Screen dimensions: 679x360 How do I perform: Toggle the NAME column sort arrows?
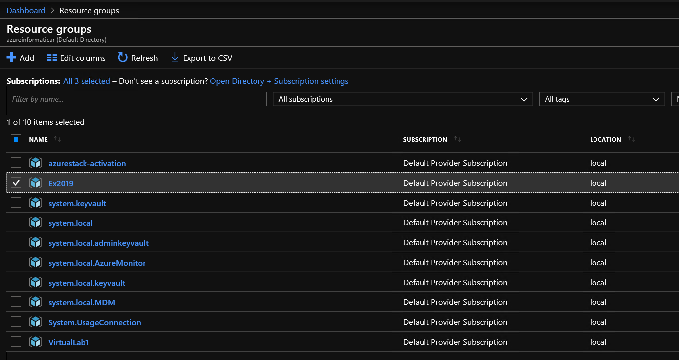[x=58, y=139]
